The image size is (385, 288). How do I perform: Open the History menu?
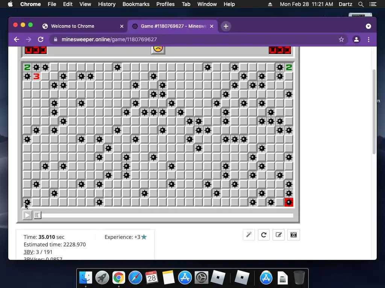click(107, 4)
